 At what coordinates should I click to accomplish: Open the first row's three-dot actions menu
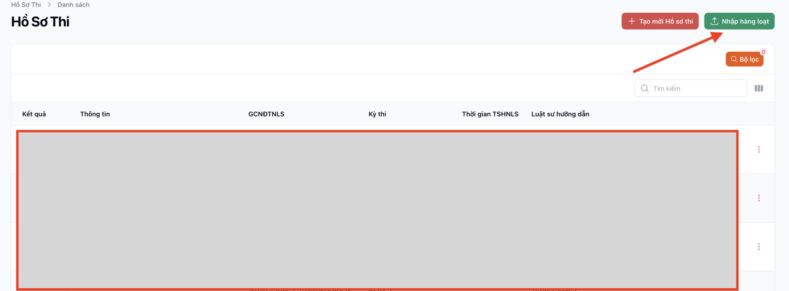coord(758,149)
